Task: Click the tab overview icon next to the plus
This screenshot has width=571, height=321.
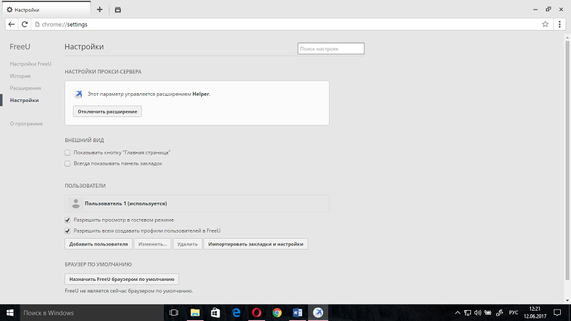Action: [118, 10]
